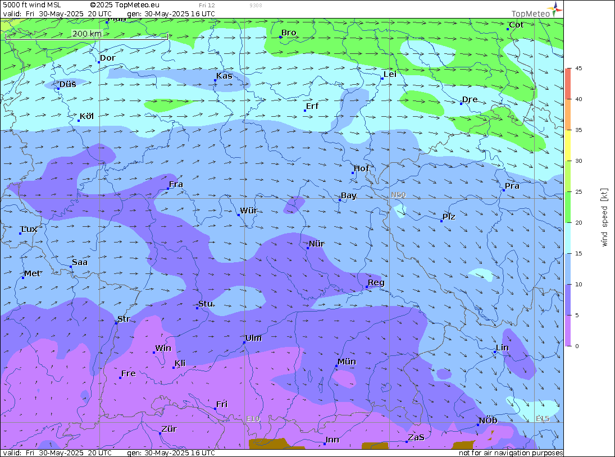Click the "not for air navigation purposes" notice
The width and height of the screenshot is (615, 457).
click(511, 453)
